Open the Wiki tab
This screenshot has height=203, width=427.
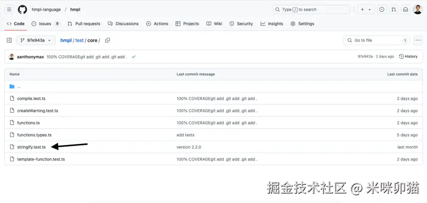[215, 23]
